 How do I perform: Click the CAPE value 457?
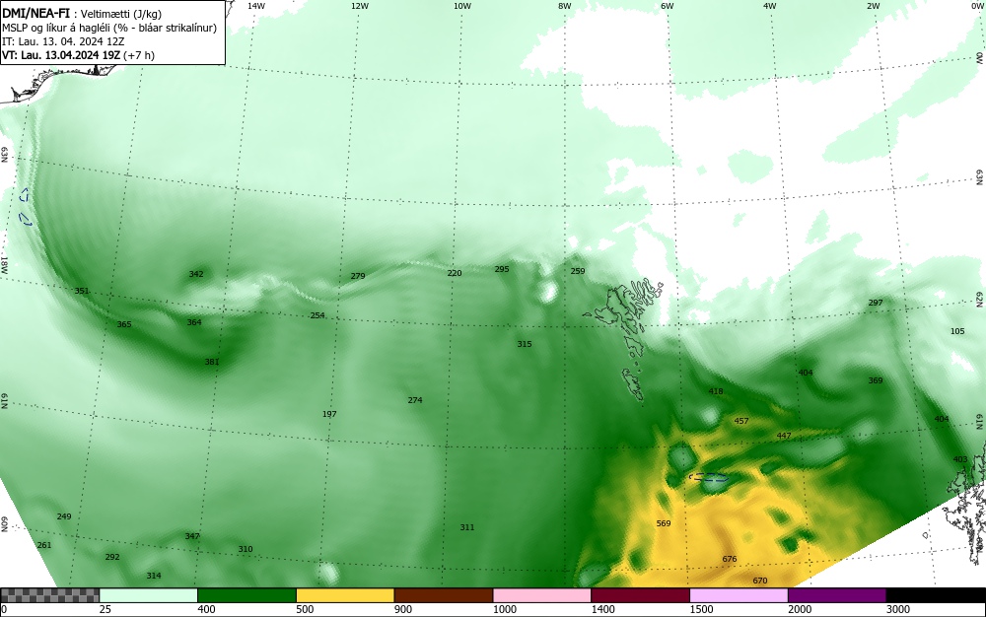click(741, 421)
